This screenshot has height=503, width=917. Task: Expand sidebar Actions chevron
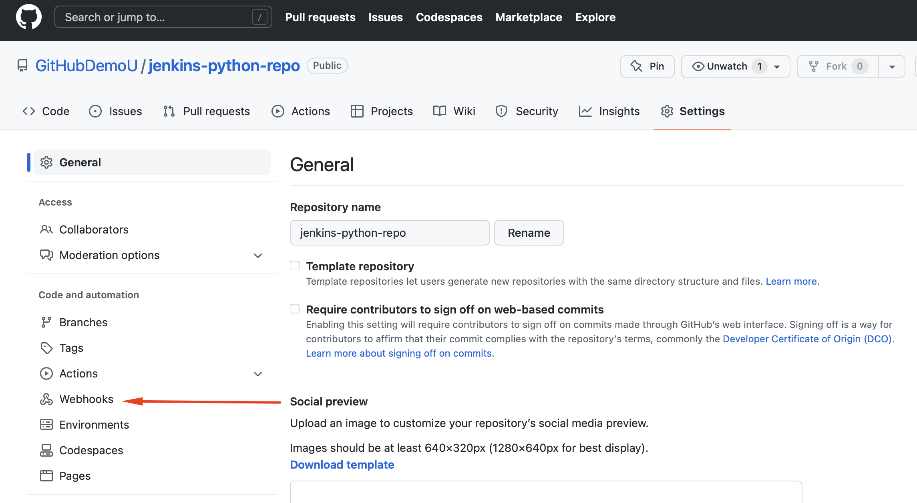click(258, 374)
